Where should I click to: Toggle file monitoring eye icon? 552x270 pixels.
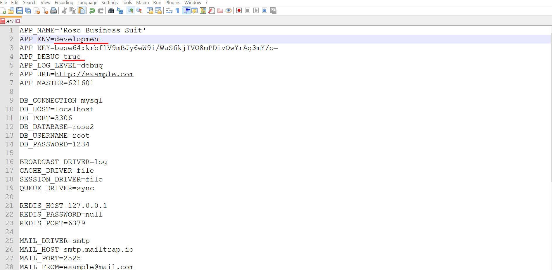coord(229,11)
